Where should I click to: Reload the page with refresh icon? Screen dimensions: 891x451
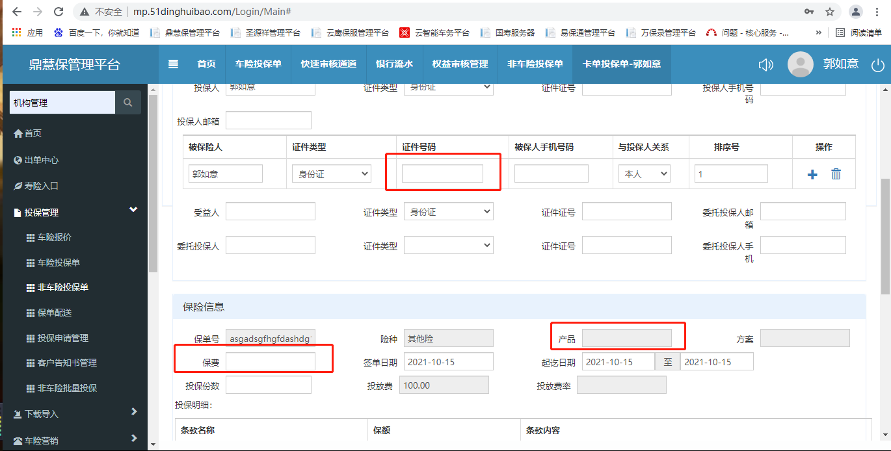(x=59, y=12)
